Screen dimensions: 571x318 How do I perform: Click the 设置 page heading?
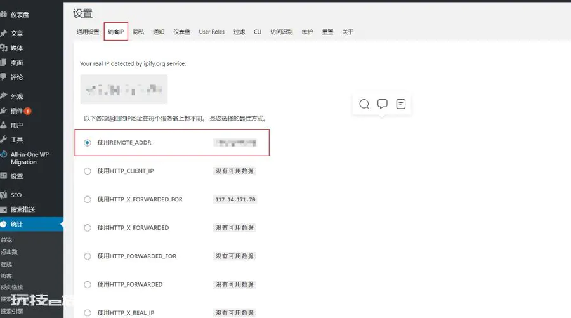(x=82, y=13)
